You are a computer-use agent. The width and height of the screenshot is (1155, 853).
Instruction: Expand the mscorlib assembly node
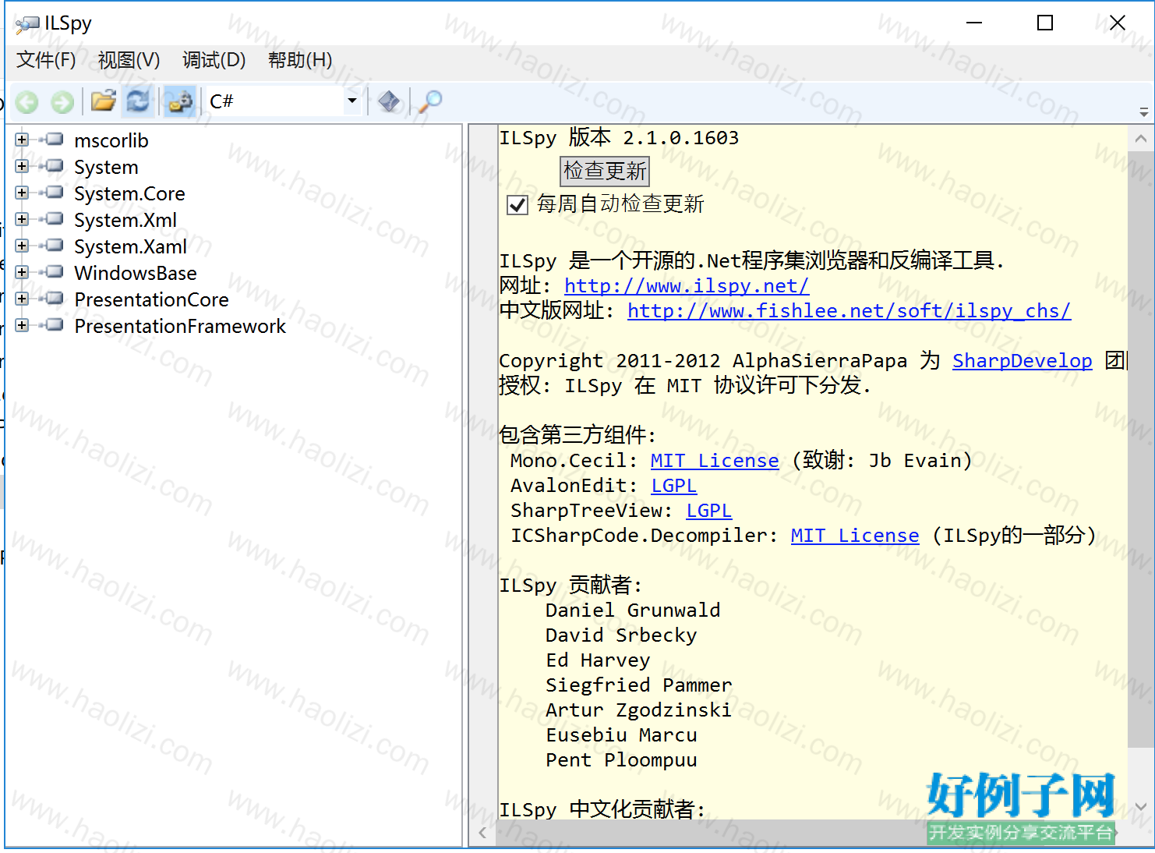pos(22,140)
